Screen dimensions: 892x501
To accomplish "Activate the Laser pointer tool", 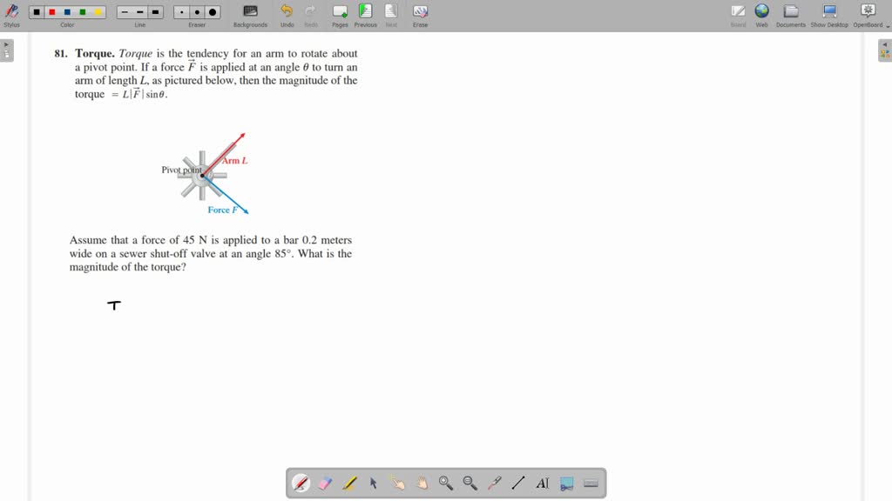I will coord(494,483).
